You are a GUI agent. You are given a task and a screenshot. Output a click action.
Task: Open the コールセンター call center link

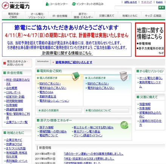pos(57,4)
